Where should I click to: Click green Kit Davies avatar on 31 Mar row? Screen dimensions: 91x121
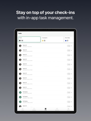pos(20,97)
